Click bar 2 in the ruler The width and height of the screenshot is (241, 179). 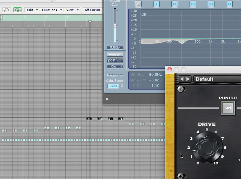(x=25, y=17)
